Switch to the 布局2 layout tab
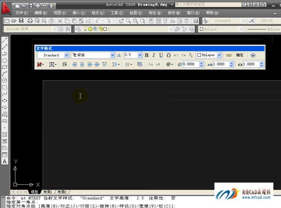 62,192
